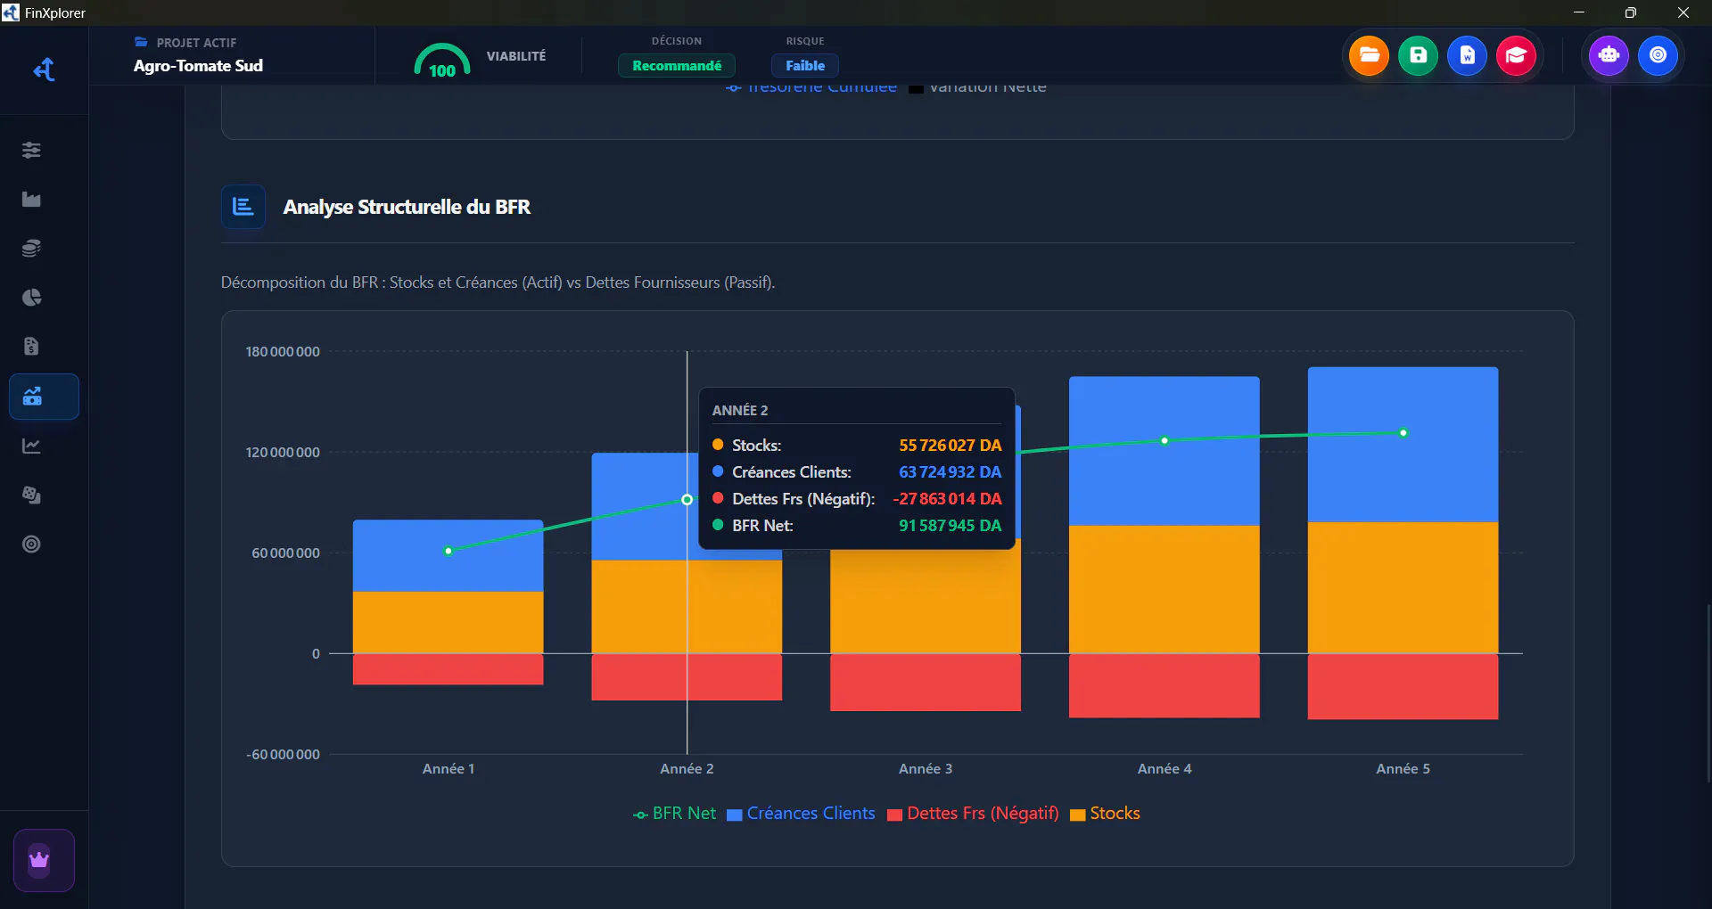Screen dimensions: 1712x909
Task: Click the BFR Net point for Année 5
Action: coord(1403,433)
